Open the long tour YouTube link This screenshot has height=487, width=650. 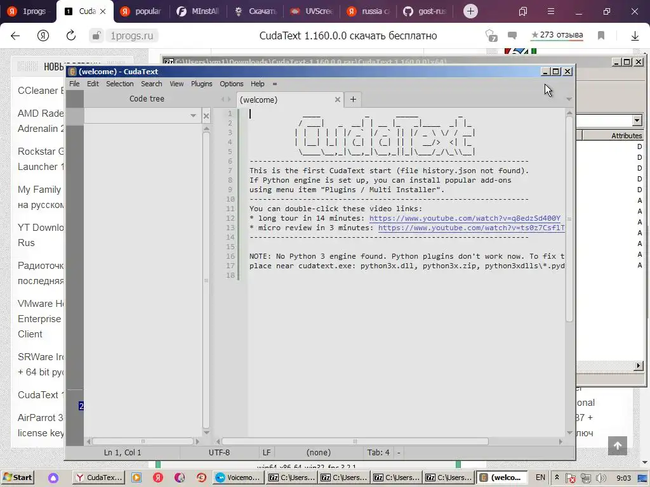(465, 218)
